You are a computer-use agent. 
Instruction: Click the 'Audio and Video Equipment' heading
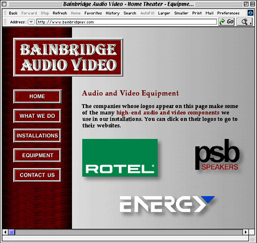coord(130,93)
